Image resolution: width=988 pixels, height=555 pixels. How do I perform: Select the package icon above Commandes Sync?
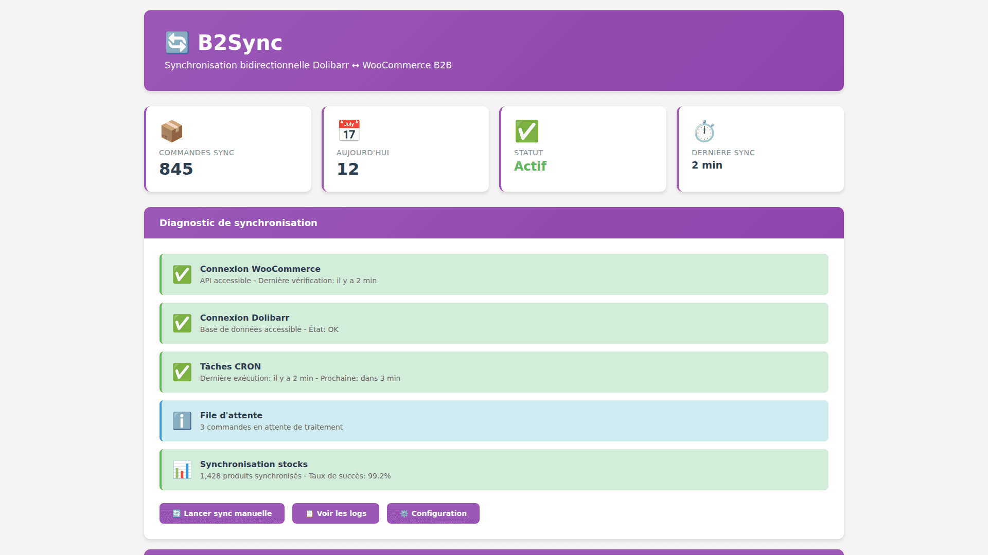172,131
